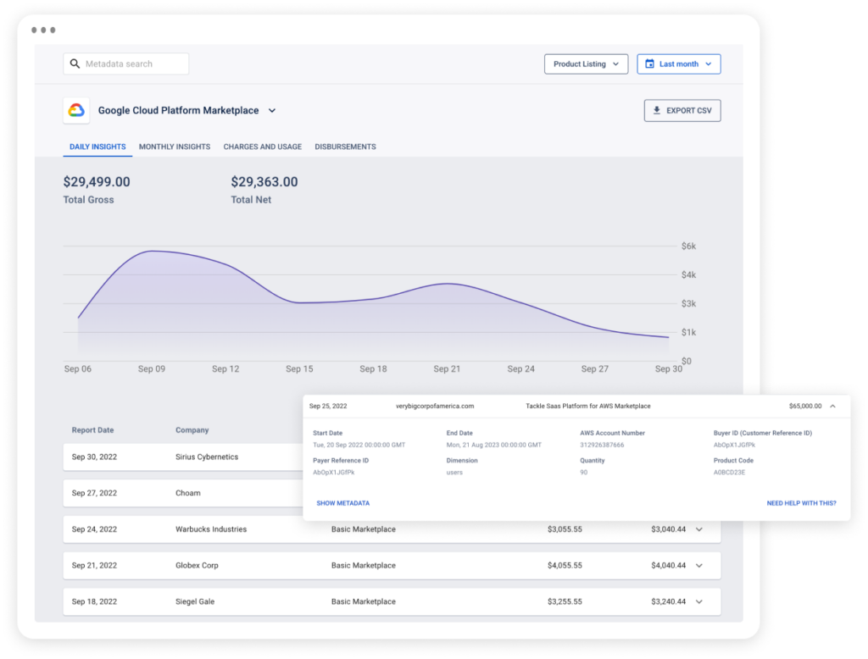This screenshot has height=659, width=868.
Task: Click the Sep 21, 2022 report date
Action: coord(94,566)
